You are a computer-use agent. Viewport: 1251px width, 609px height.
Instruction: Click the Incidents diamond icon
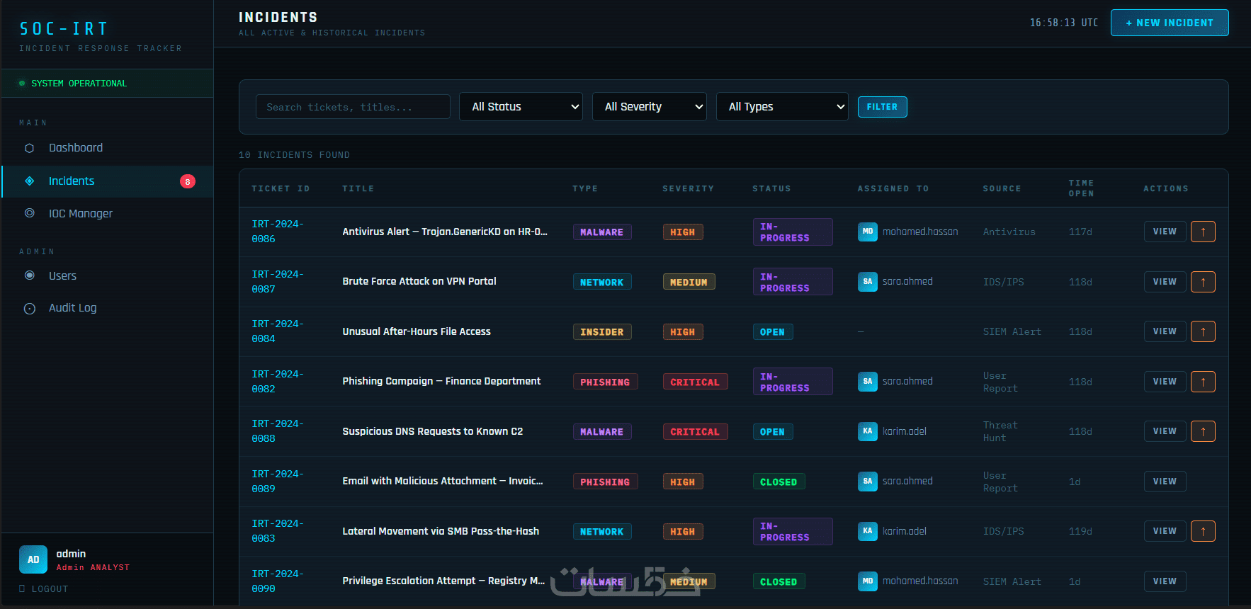tap(30, 181)
